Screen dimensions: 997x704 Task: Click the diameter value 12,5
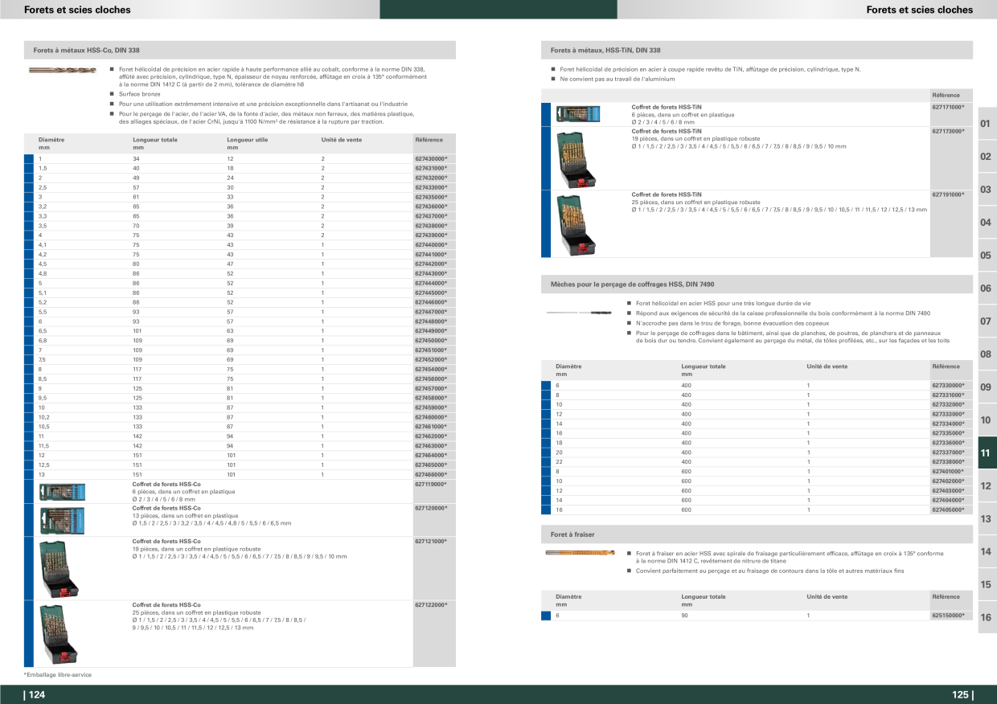44,465
